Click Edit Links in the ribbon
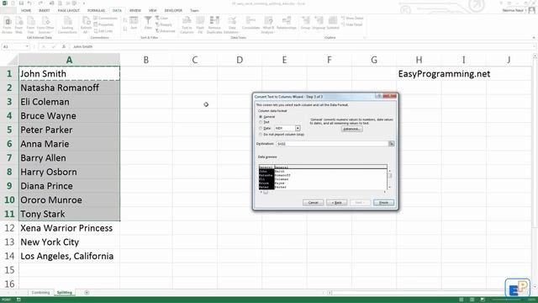Viewport: 538px width, 303px height. pos(103,31)
